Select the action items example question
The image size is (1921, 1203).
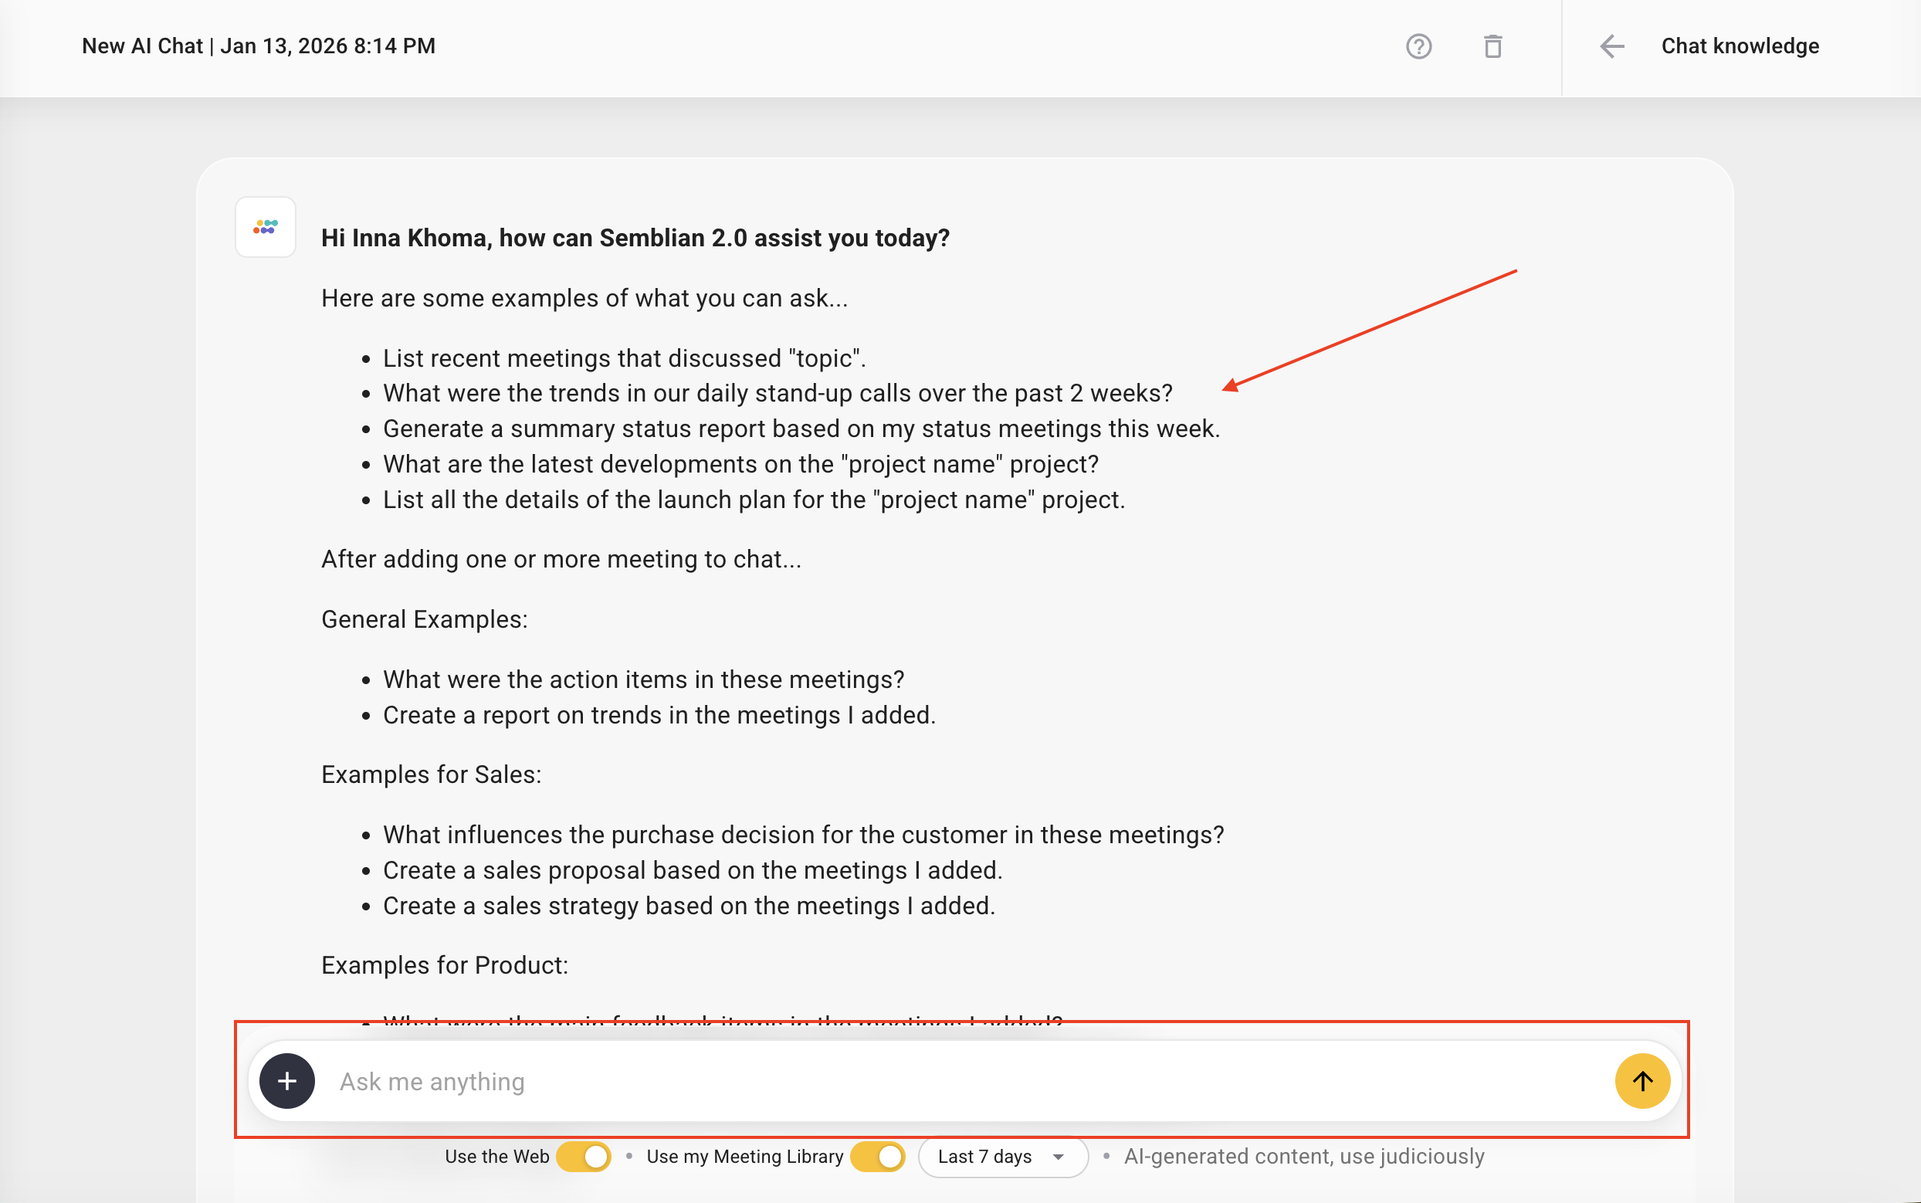coord(643,679)
